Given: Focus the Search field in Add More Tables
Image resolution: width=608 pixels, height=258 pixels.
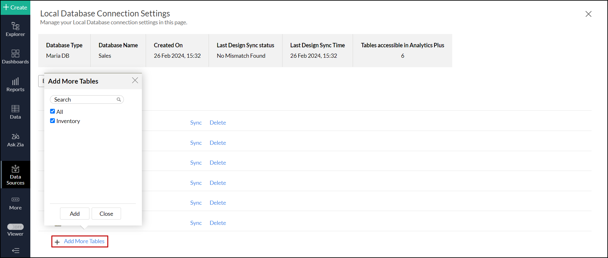Looking at the screenshot, I should (x=84, y=100).
